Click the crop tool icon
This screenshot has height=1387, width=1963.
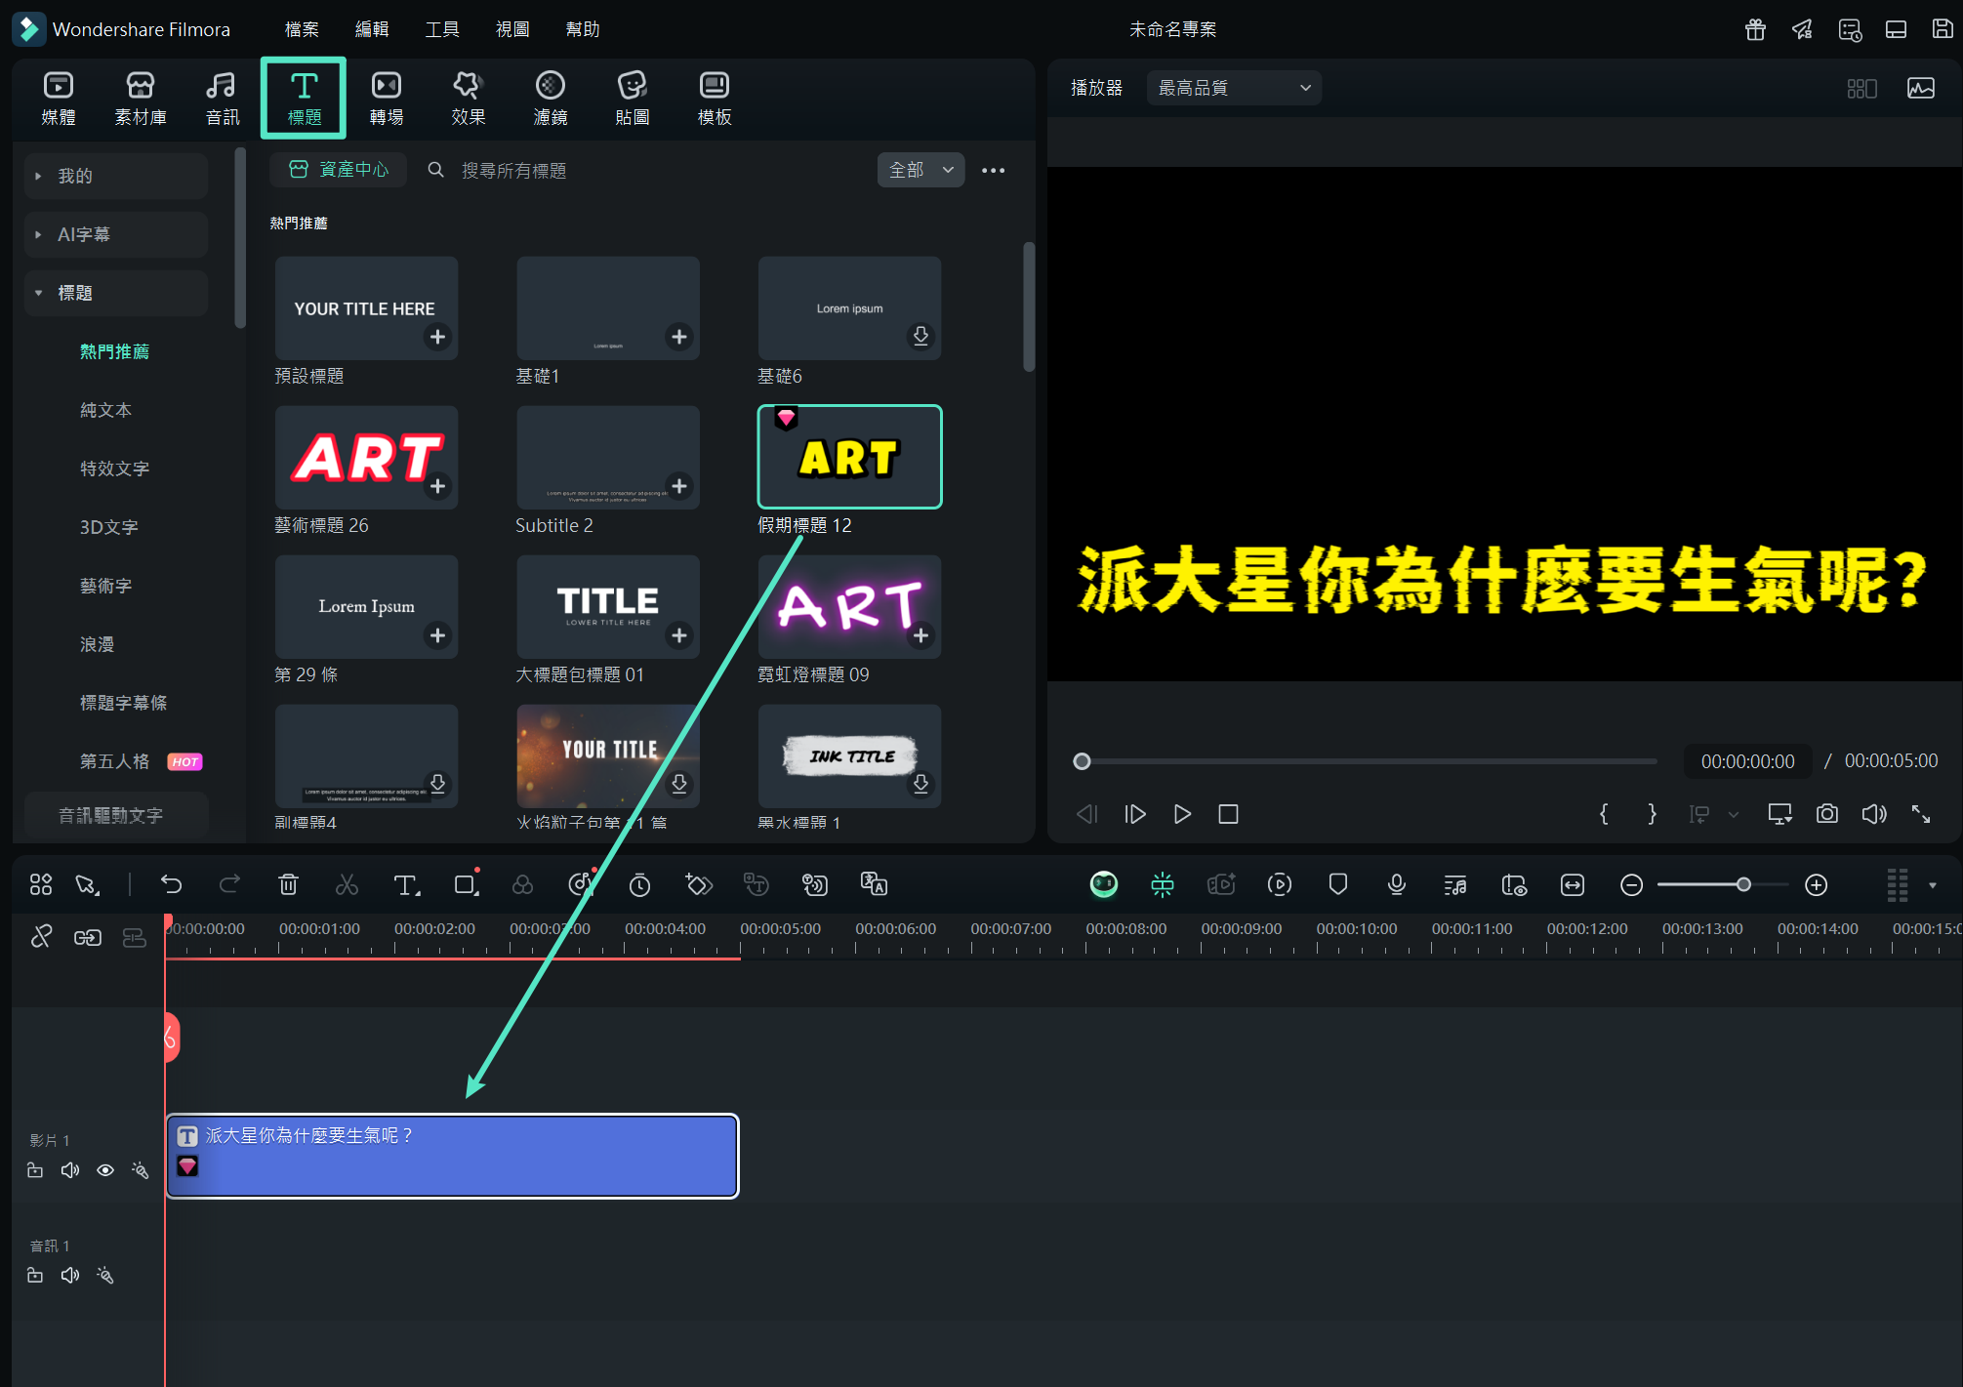(x=466, y=884)
